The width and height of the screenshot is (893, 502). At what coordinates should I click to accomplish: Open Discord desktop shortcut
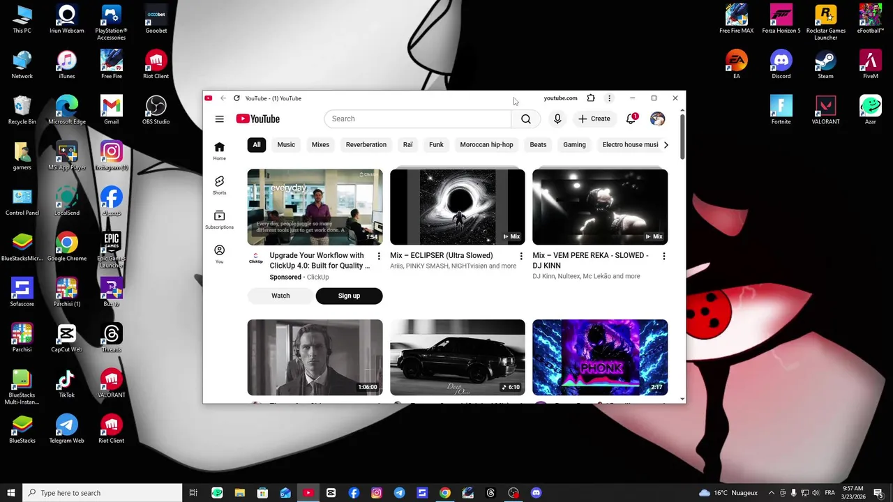click(x=781, y=65)
